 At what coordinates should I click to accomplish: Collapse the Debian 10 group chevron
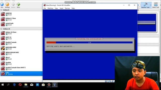coord(2,29)
